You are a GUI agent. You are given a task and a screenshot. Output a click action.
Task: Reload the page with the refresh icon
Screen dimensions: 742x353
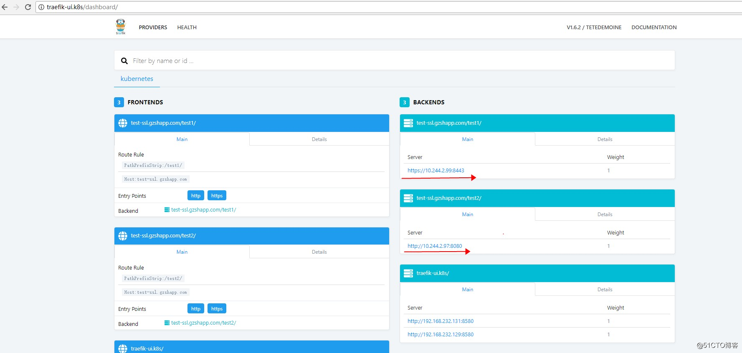(28, 7)
